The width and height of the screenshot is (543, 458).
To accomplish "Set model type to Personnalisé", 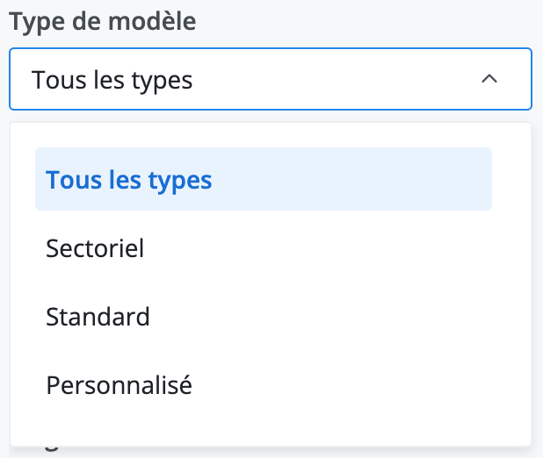I will 264,385.
